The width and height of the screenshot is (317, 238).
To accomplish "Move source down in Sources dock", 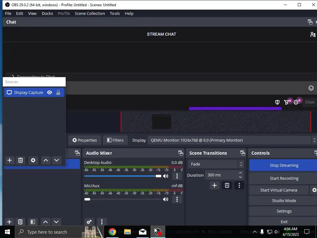I will point(57,160).
